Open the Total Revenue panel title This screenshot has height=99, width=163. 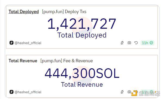(23, 61)
